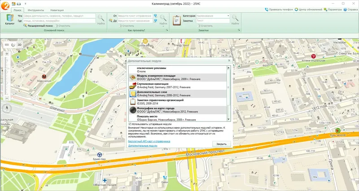Image resolution: width=359 pixels, height=191 pixels.
Task: Click the print icon in the quick toolbar
Action: pyautogui.click(x=19, y=4)
